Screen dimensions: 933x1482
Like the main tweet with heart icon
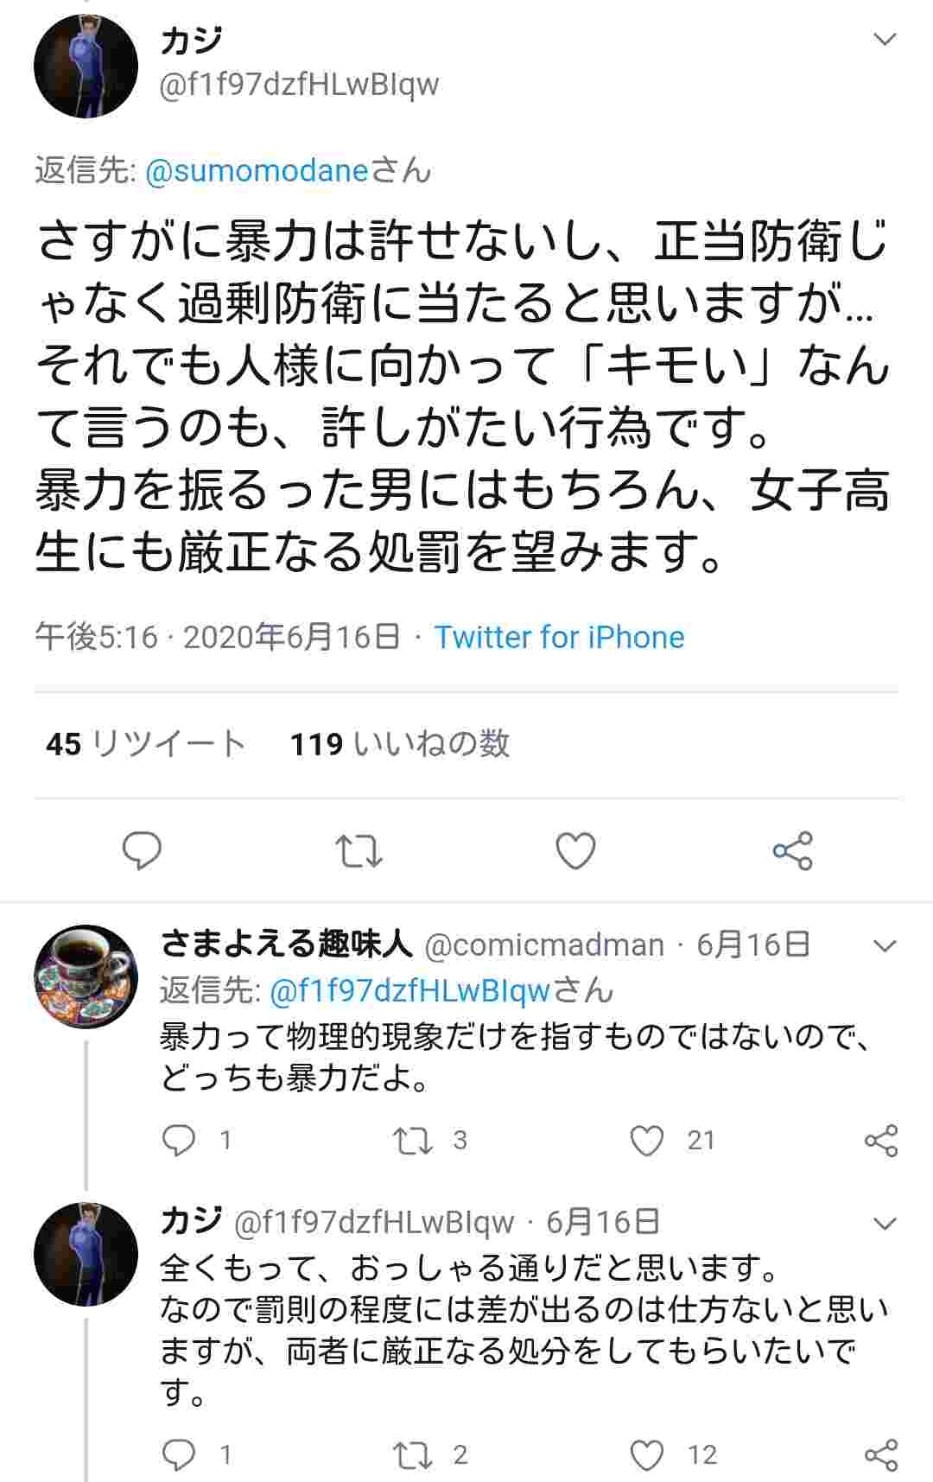click(575, 851)
